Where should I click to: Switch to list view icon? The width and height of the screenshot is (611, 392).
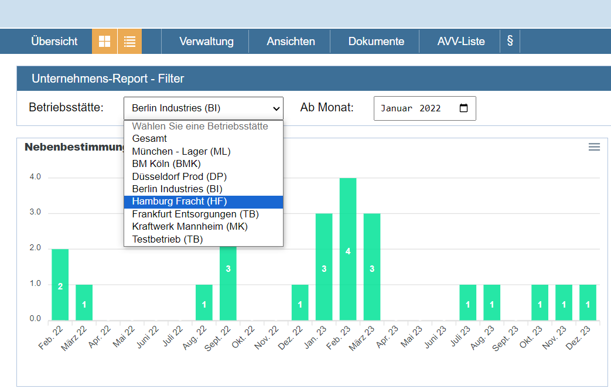tap(129, 42)
